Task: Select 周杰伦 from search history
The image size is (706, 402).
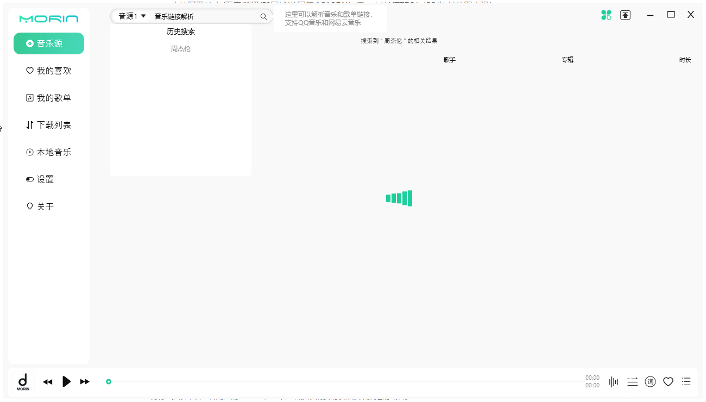Action: 181,49
